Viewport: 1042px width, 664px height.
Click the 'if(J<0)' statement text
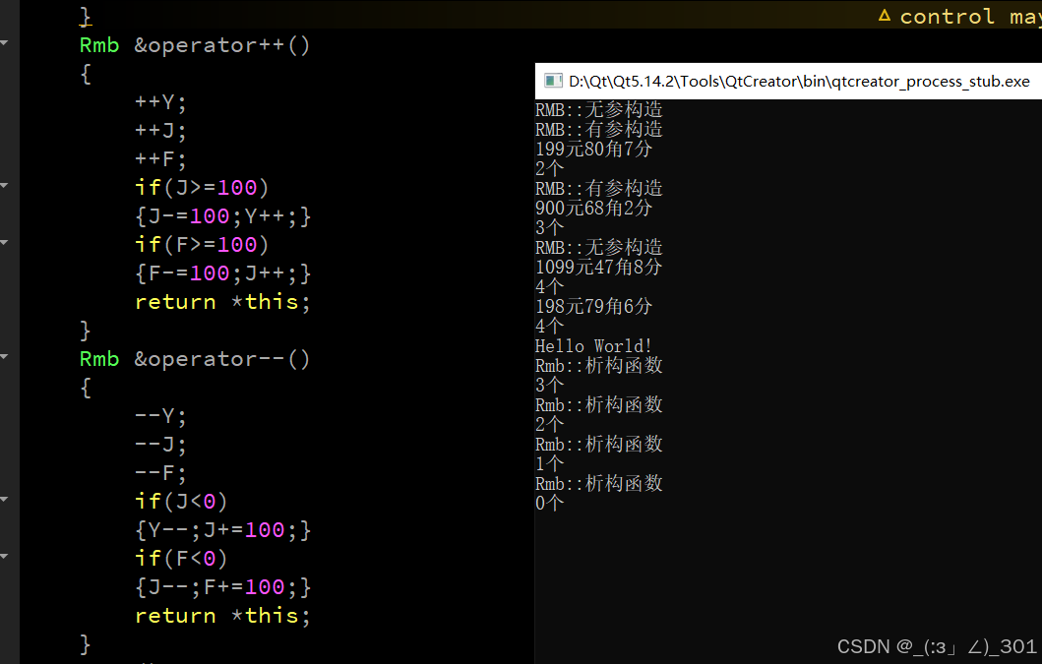181,501
